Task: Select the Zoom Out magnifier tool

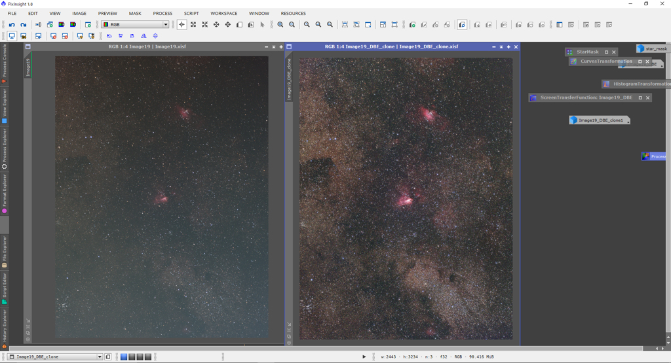Action: tap(292, 25)
